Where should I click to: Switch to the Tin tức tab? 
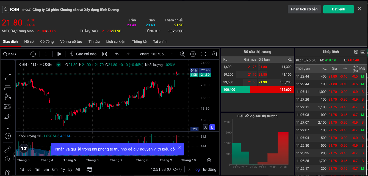coord(94,42)
